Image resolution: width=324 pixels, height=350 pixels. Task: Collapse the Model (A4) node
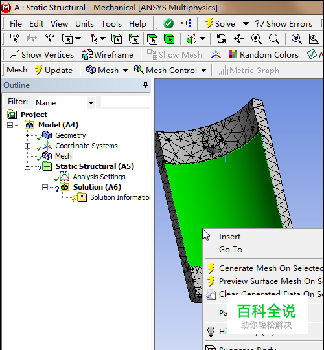(10, 125)
